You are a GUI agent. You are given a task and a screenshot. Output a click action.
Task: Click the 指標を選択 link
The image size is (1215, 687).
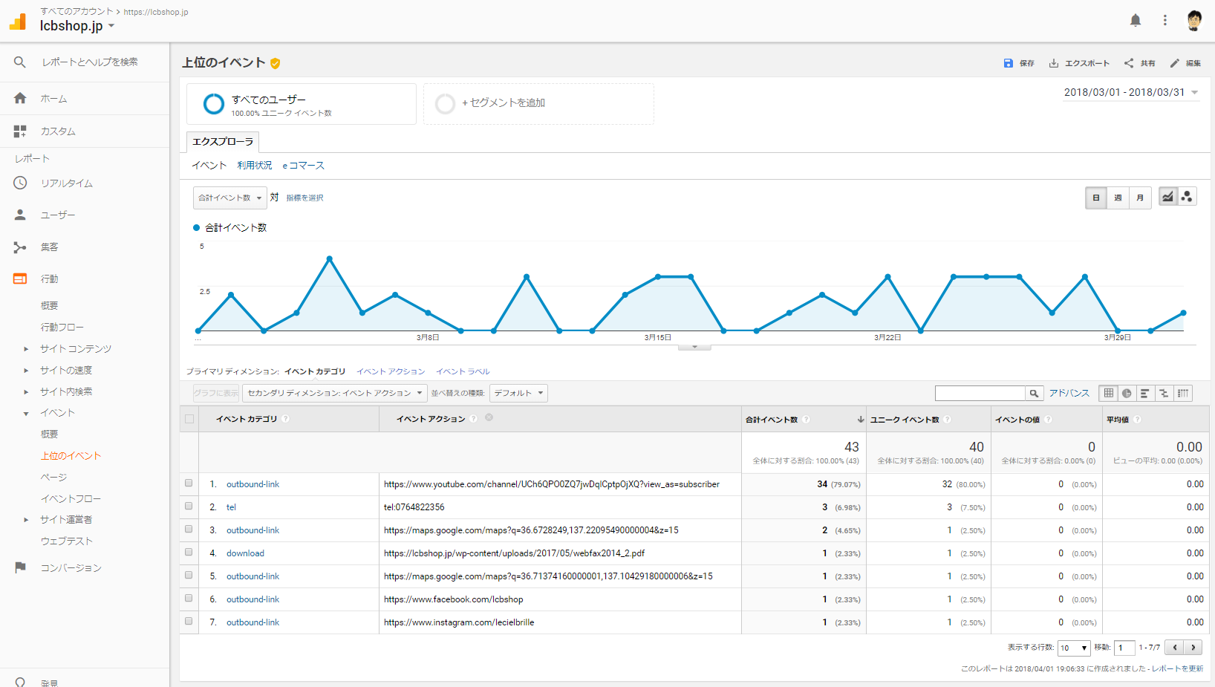point(304,198)
